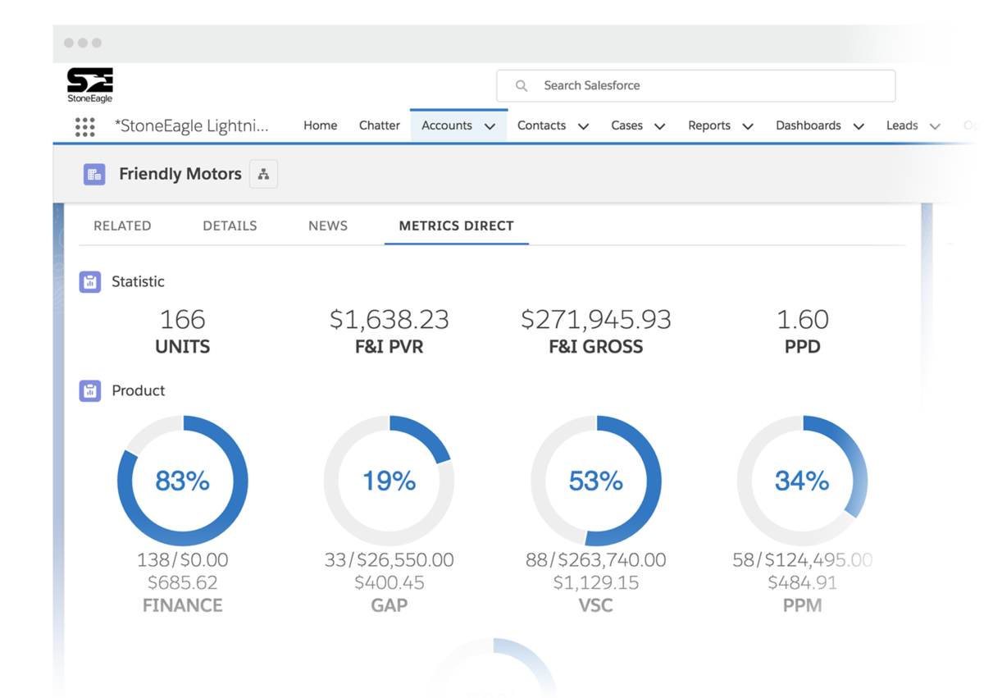This screenshot has height=698, width=984.
Task: Click the Statistic section icon
Action: click(90, 282)
